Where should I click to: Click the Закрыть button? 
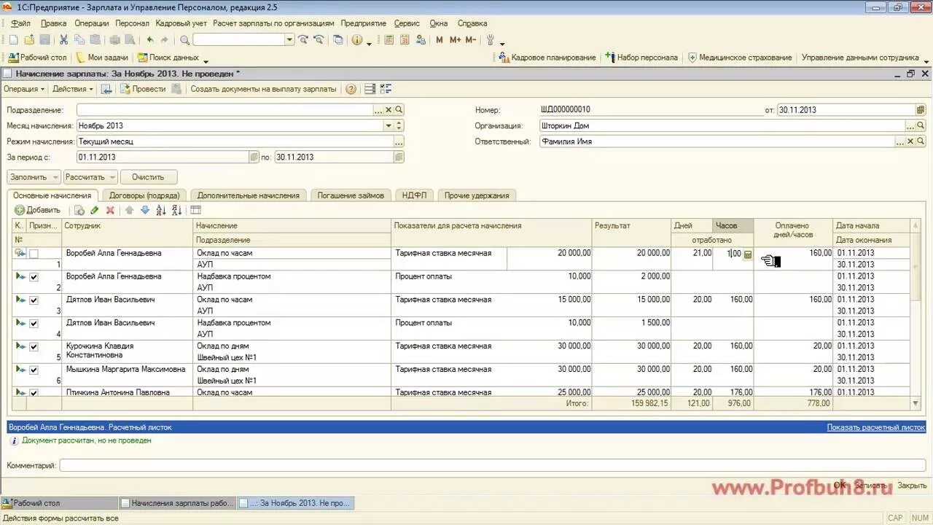click(x=912, y=485)
